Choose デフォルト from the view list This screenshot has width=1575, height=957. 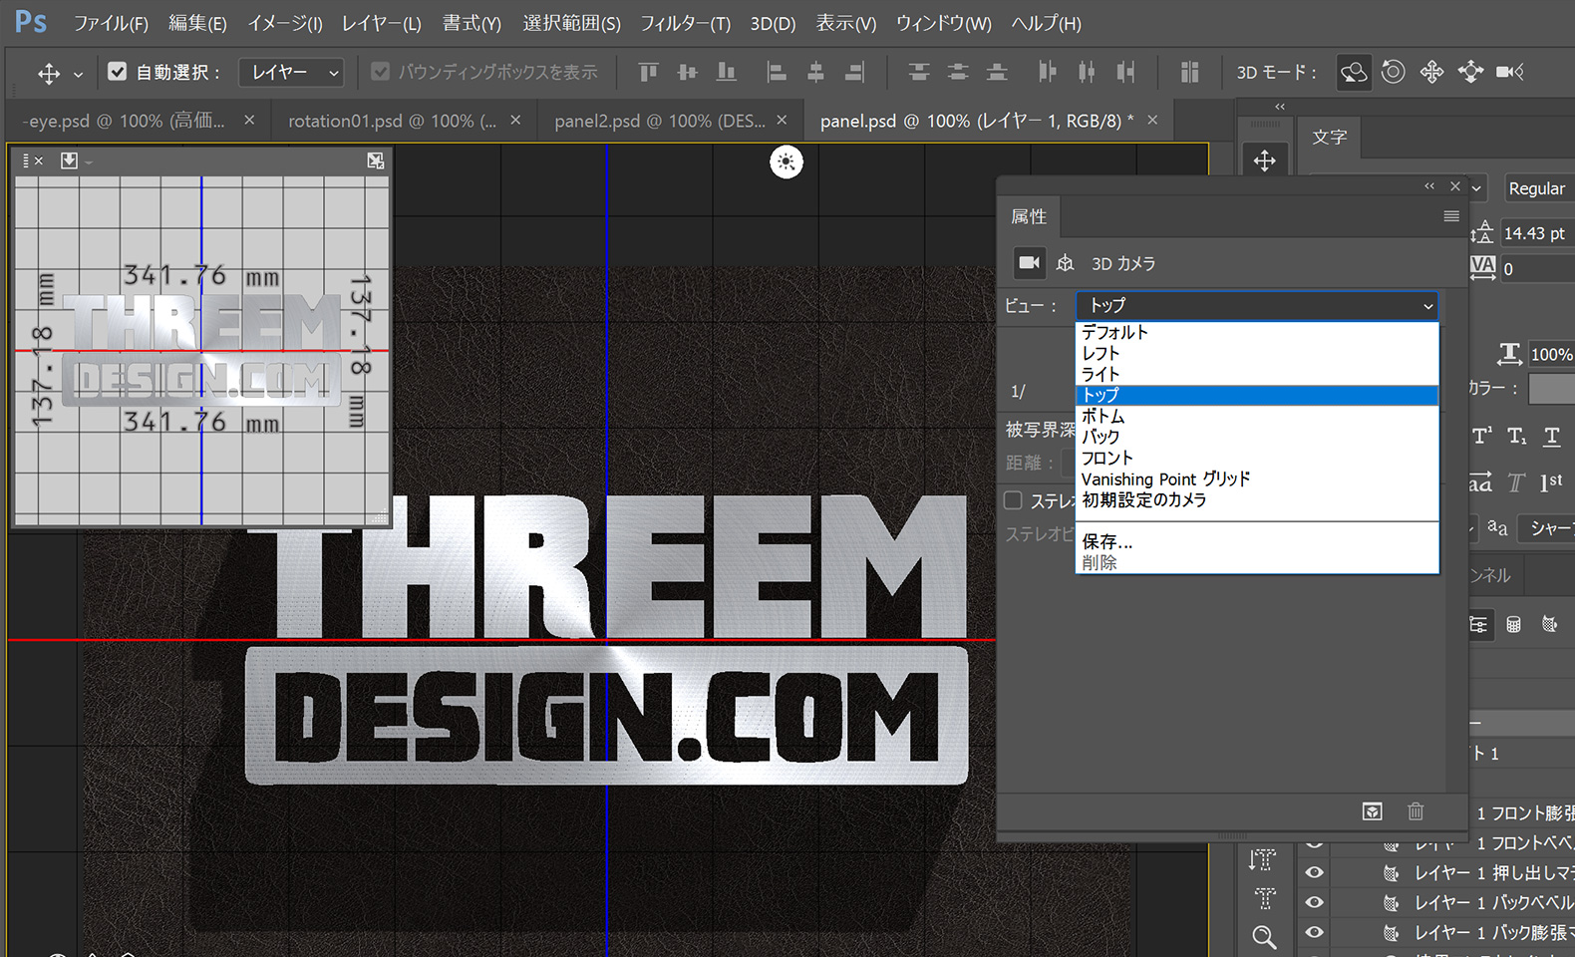click(x=1257, y=332)
